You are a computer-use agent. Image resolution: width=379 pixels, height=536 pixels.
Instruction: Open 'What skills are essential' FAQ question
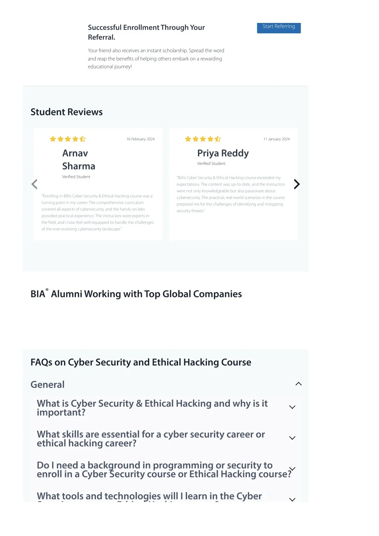tap(151, 439)
